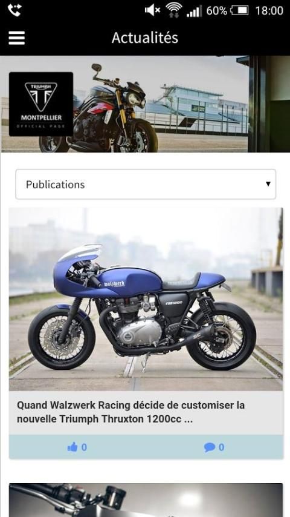Tap the comment count on the post
The height and width of the screenshot is (517, 290).
(222, 447)
